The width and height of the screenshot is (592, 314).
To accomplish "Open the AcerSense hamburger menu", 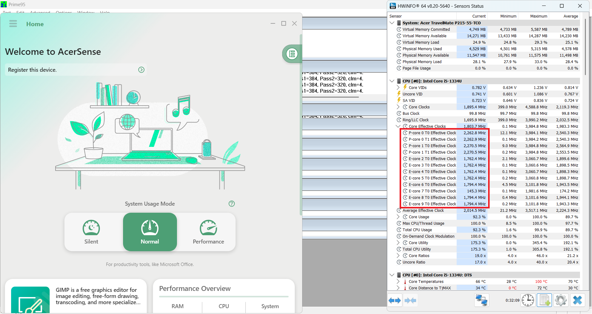I will 13,24.
